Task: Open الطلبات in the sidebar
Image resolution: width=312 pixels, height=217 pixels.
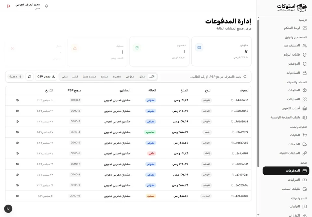Action: coord(286,135)
